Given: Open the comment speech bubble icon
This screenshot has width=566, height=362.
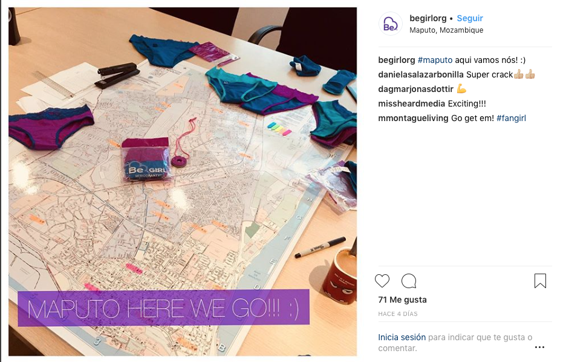Looking at the screenshot, I should click(x=409, y=281).
